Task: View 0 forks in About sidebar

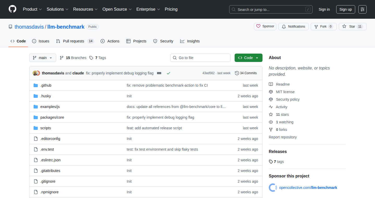Action: [278, 130]
